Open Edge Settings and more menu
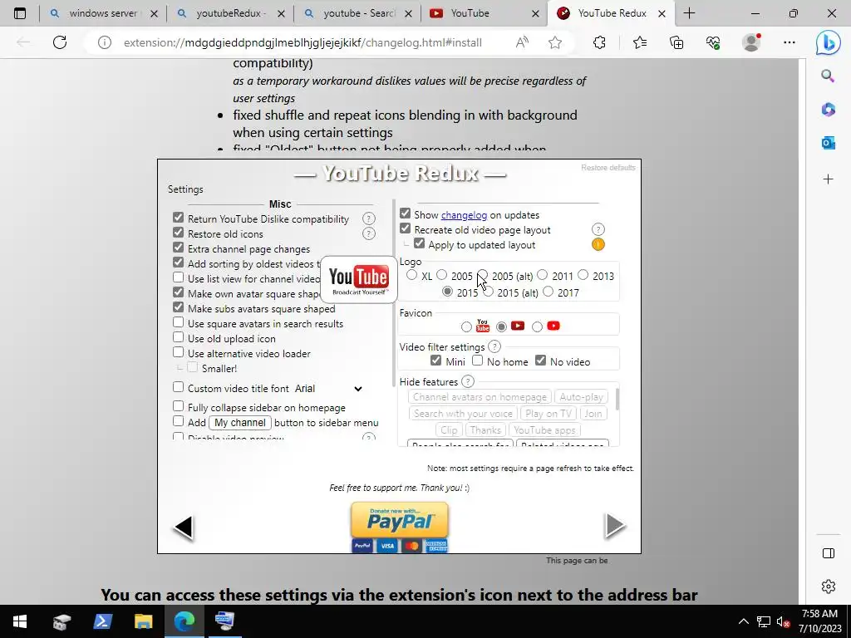851x638 pixels. pyautogui.click(x=790, y=42)
